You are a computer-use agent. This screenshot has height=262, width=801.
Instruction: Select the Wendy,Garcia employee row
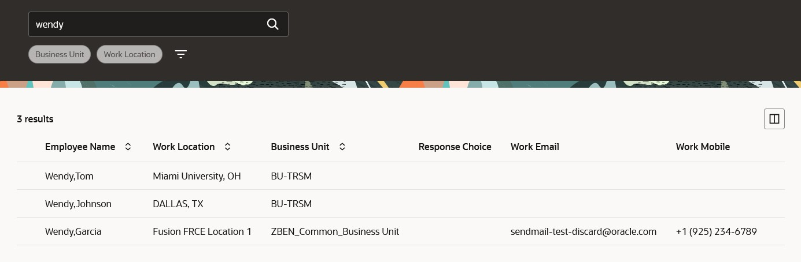[x=73, y=231]
